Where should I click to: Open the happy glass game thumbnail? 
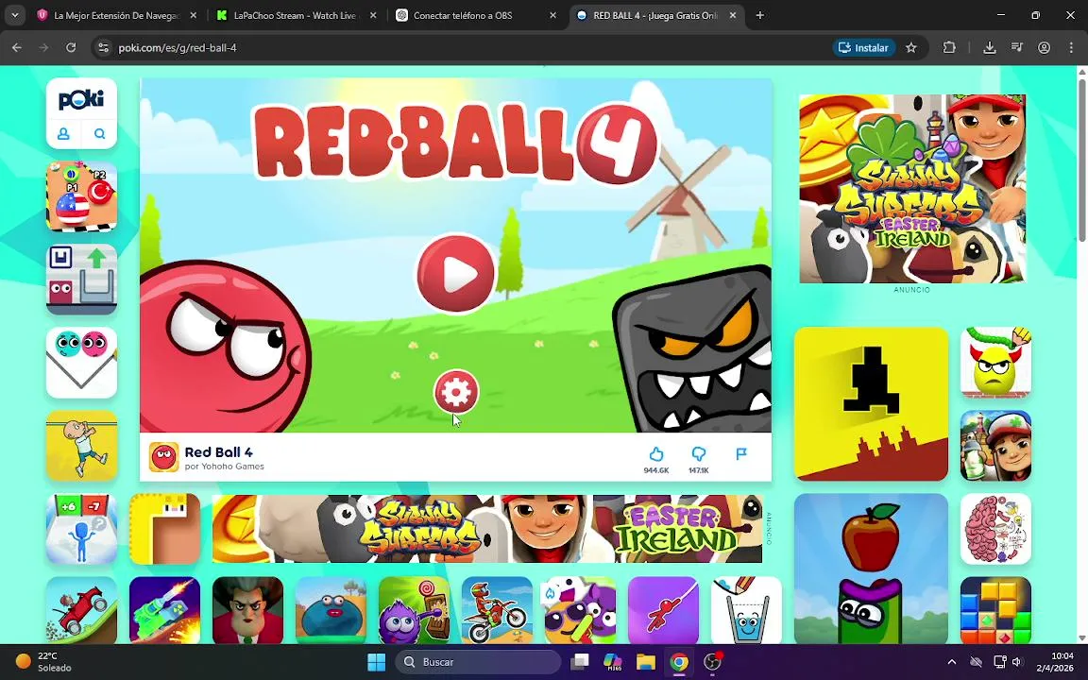coord(747,610)
